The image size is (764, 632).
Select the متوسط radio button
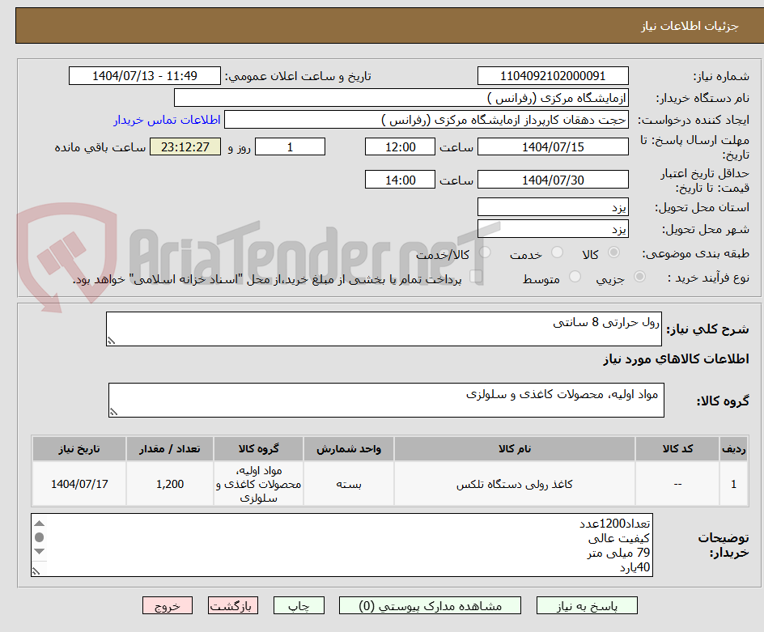576,277
